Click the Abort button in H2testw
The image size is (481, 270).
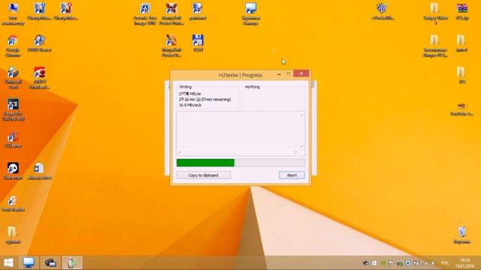coord(292,175)
